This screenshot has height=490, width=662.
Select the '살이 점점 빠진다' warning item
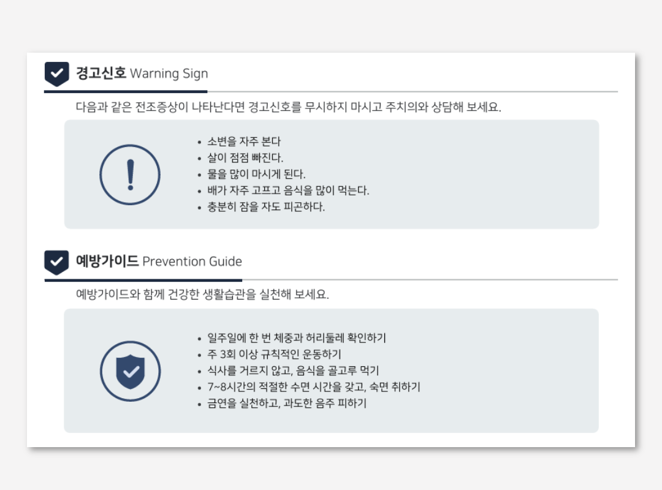245,158
